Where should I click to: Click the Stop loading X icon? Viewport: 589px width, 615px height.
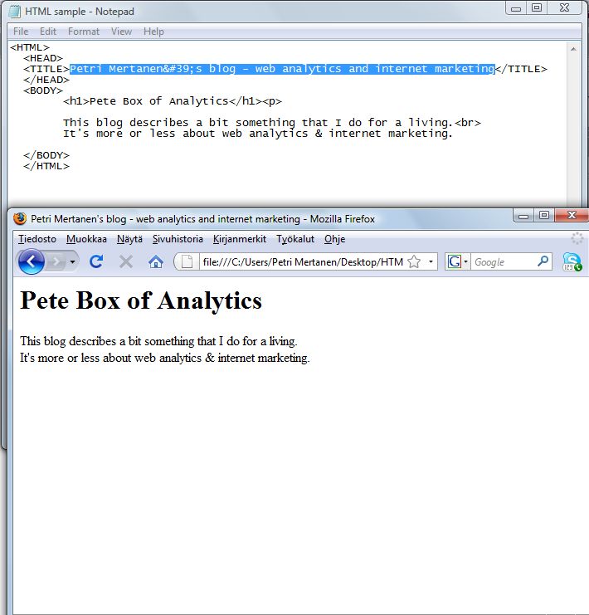point(126,261)
